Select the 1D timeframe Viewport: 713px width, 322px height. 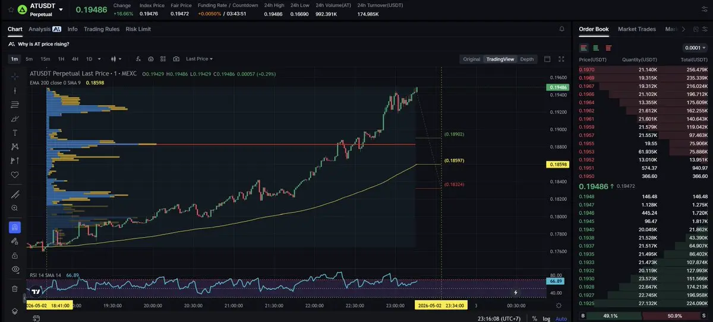pos(89,59)
